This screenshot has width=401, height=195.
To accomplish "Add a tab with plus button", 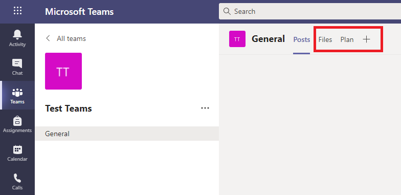I will point(366,39).
